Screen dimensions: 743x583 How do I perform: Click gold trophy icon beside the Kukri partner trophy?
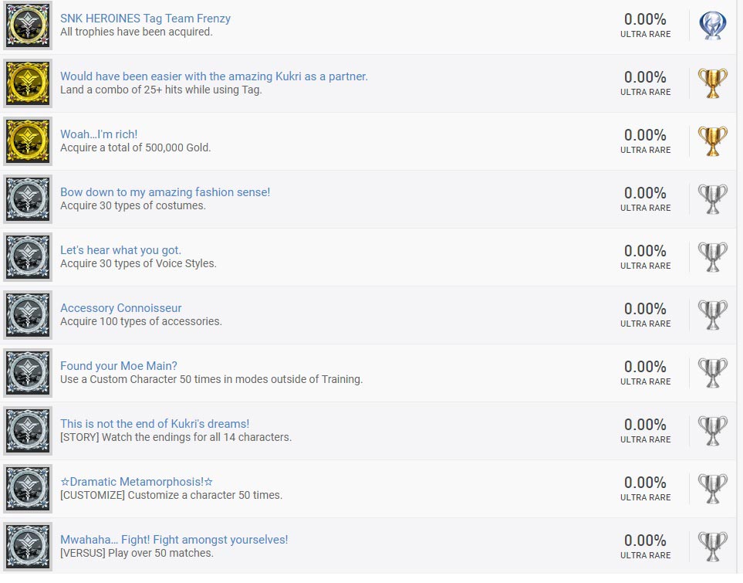click(x=712, y=83)
